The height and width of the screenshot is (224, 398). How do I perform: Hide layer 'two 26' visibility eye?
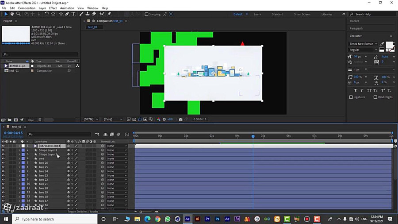(x=3, y=163)
